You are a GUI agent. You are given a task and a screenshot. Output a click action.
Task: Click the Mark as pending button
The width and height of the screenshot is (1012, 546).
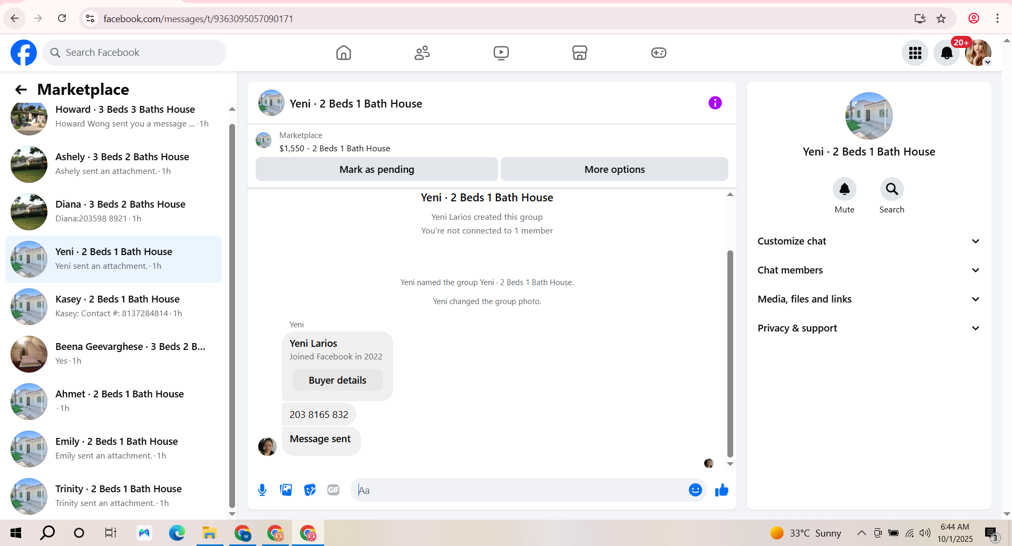(376, 169)
